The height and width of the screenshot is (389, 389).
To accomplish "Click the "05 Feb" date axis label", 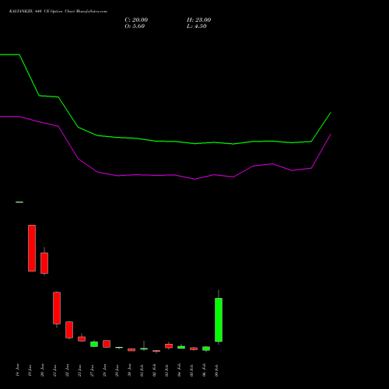I will [x=192, y=370].
